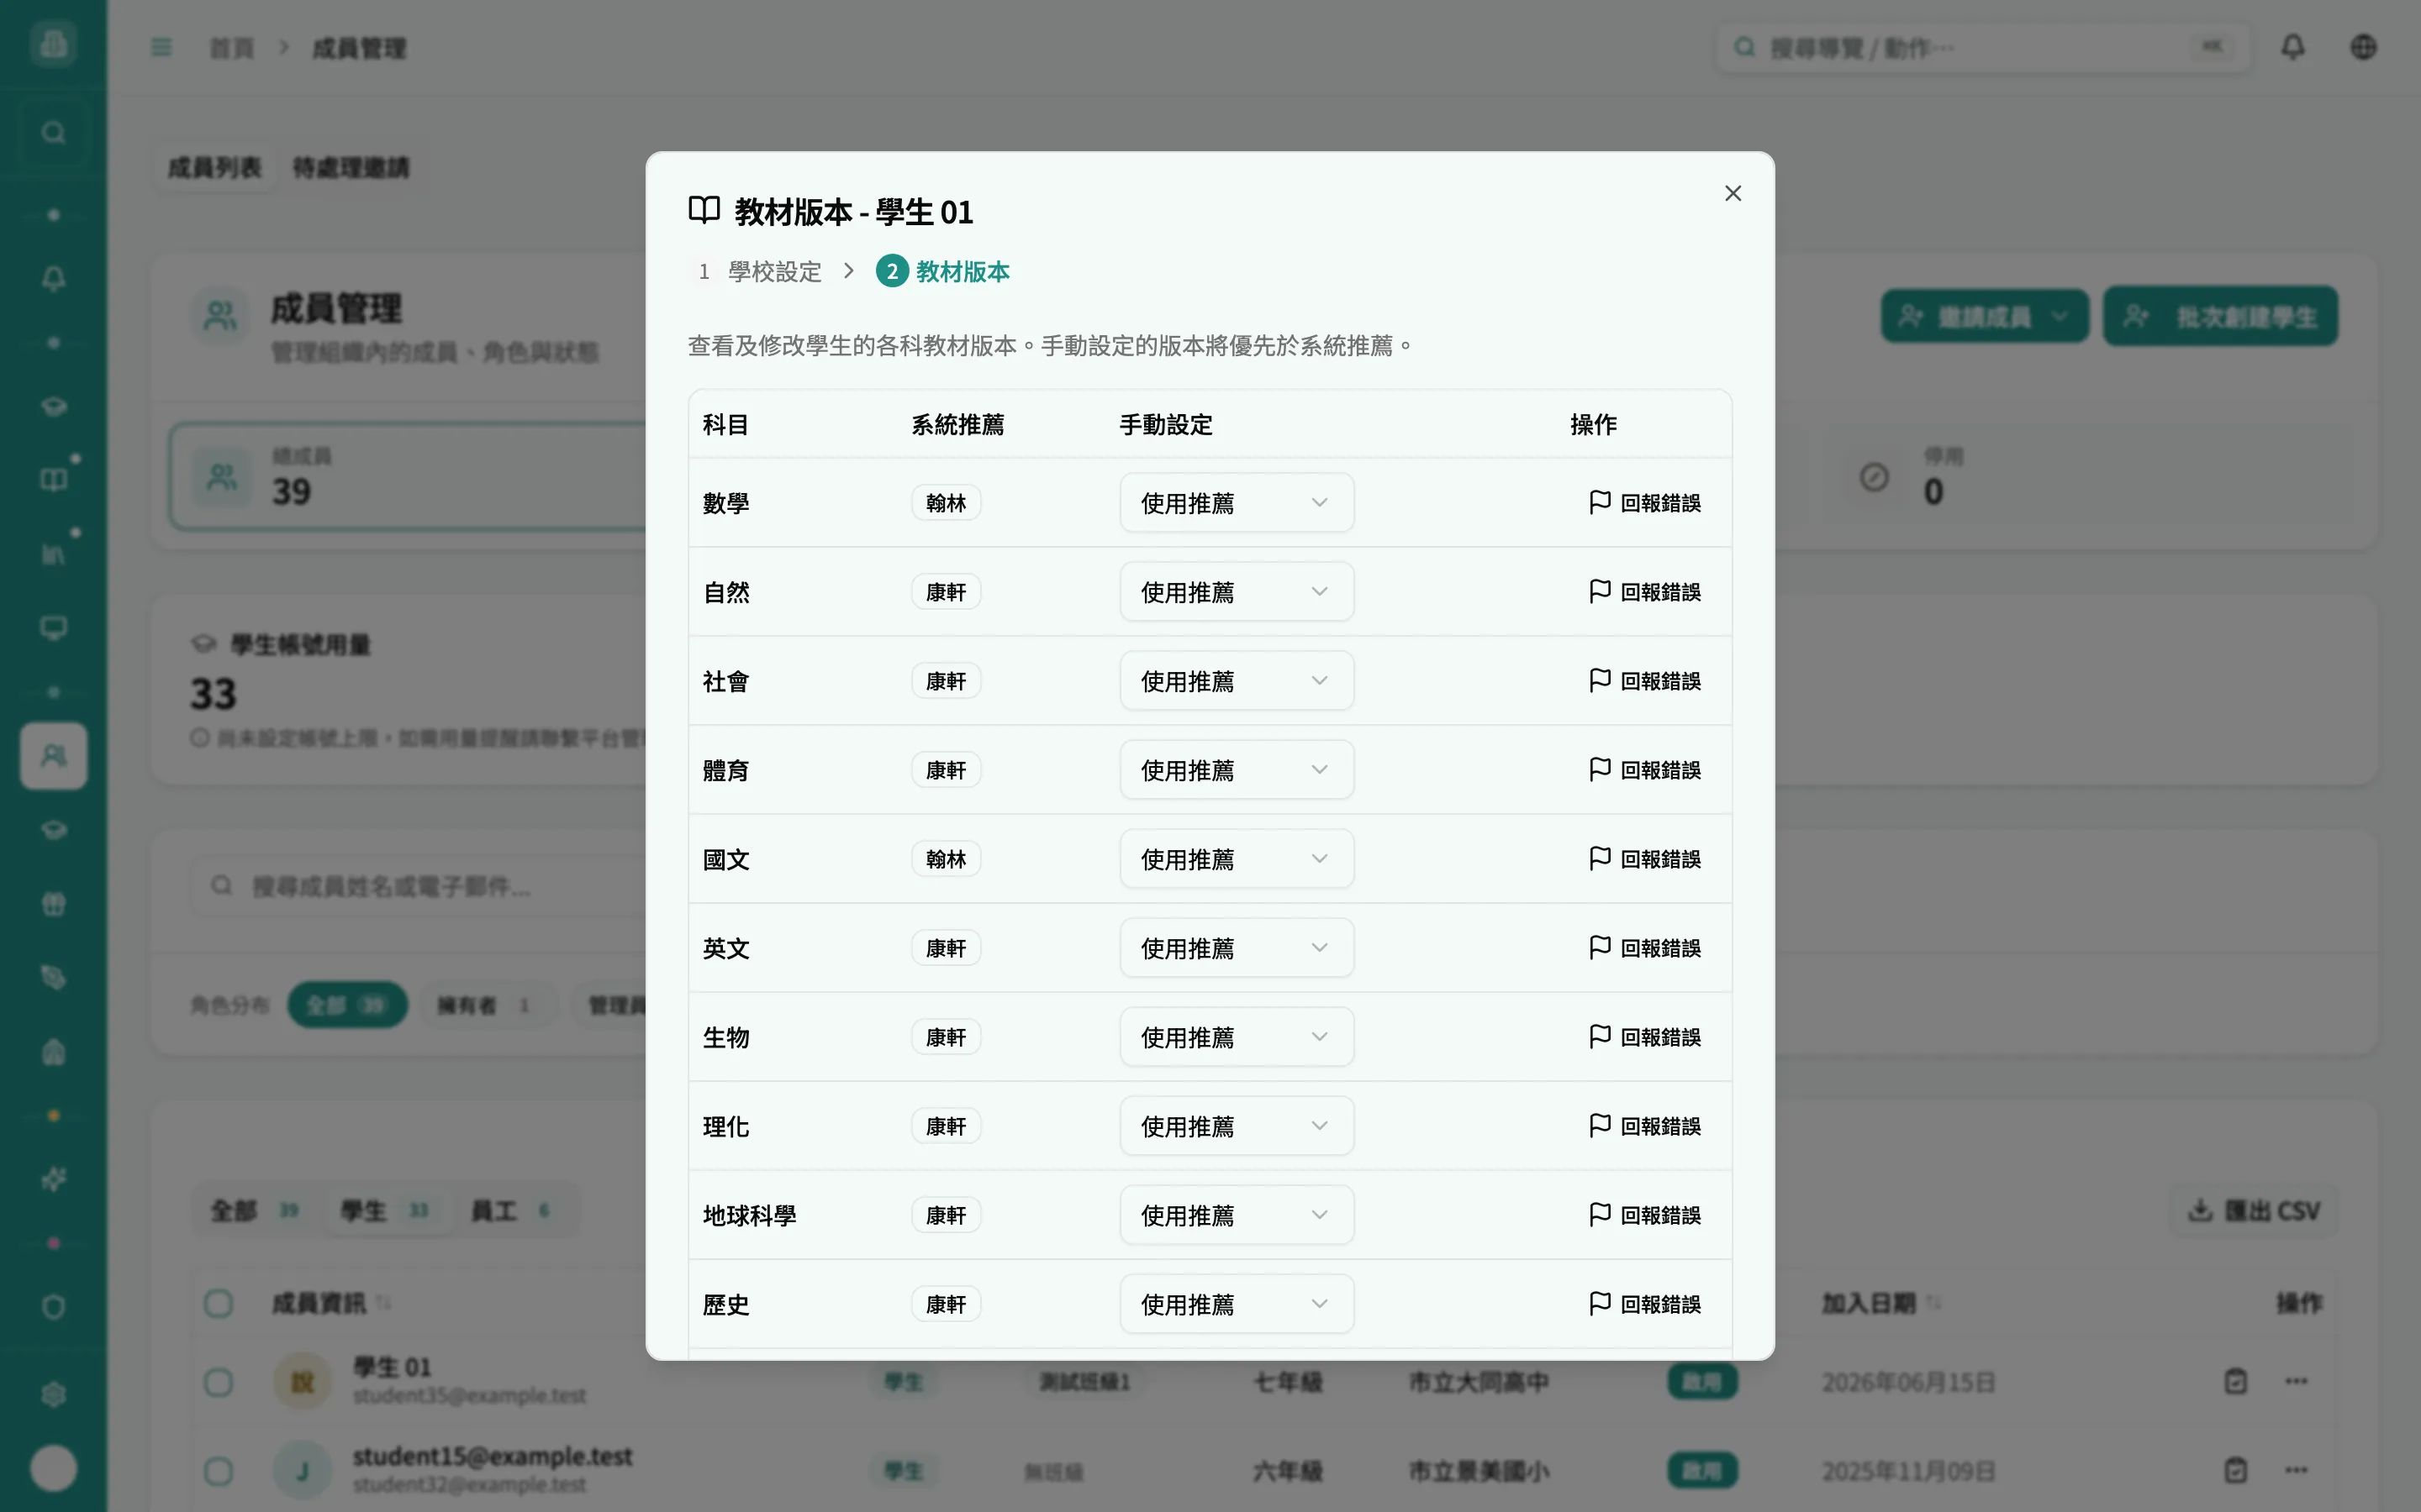Click the member name search field
Image resolution: width=2421 pixels, height=1512 pixels.
click(x=420, y=886)
